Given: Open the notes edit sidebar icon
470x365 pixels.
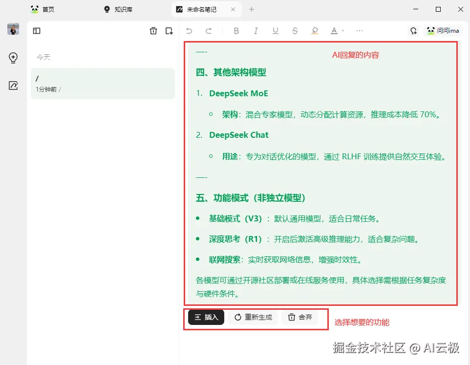Looking at the screenshot, I should [13, 86].
